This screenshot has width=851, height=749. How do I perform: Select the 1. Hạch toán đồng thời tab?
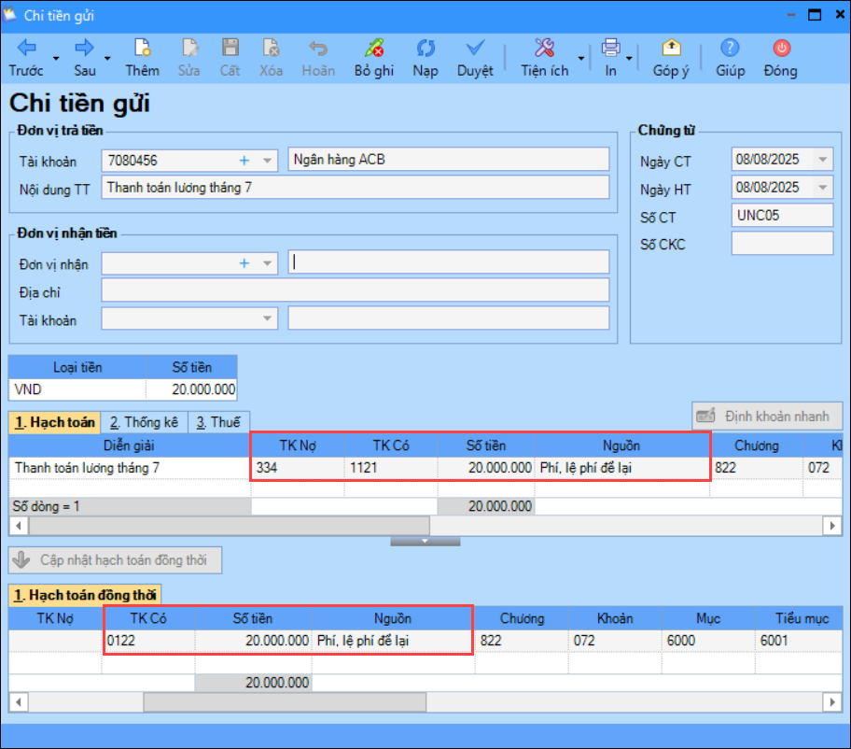85,595
